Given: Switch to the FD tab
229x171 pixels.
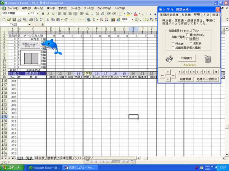Looking at the screenshot, I should point(206,15).
